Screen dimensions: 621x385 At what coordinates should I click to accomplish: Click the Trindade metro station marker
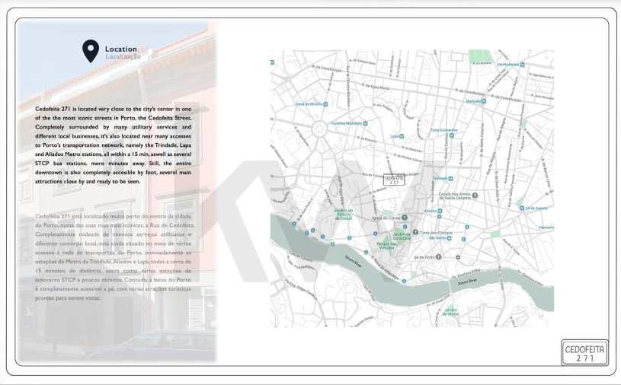point(453,178)
